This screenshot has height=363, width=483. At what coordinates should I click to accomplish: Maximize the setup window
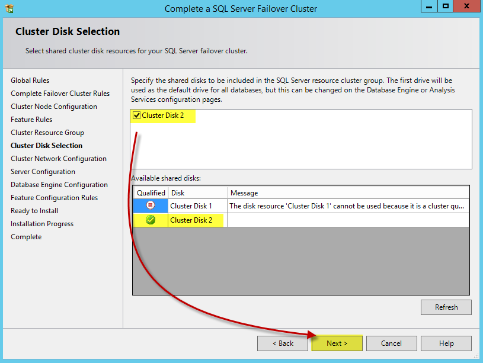click(446, 6)
